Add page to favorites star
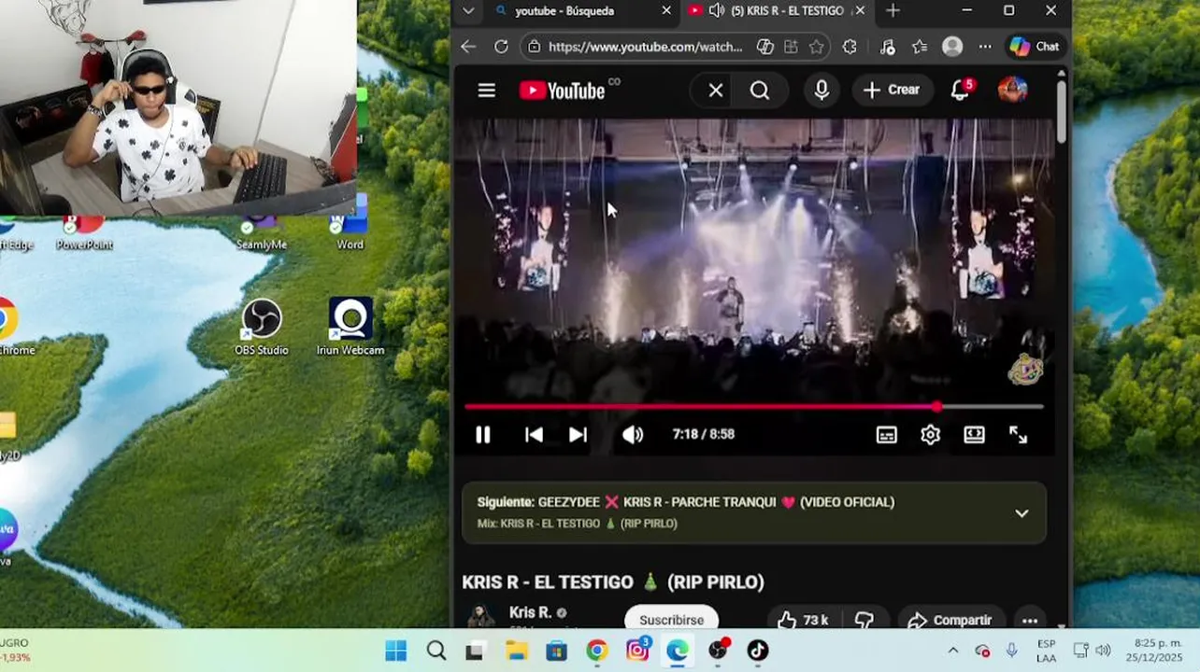The image size is (1200, 672). point(817,47)
